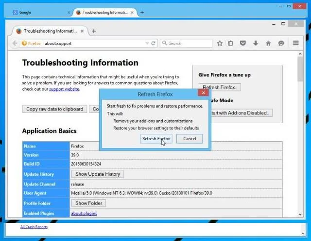Open All Crash Reports link in back window
Viewport: 311px width, 241px height.
(34, 227)
